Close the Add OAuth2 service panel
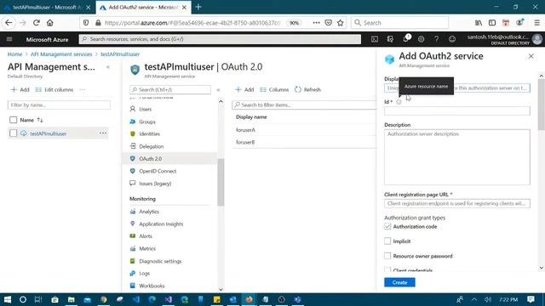Image resolution: width=545 pixels, height=306 pixels. tap(531, 56)
